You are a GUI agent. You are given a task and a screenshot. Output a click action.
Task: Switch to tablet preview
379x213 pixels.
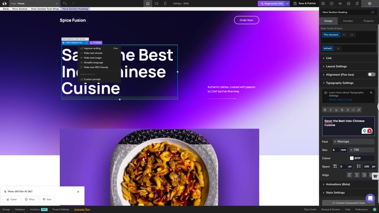[156, 4]
